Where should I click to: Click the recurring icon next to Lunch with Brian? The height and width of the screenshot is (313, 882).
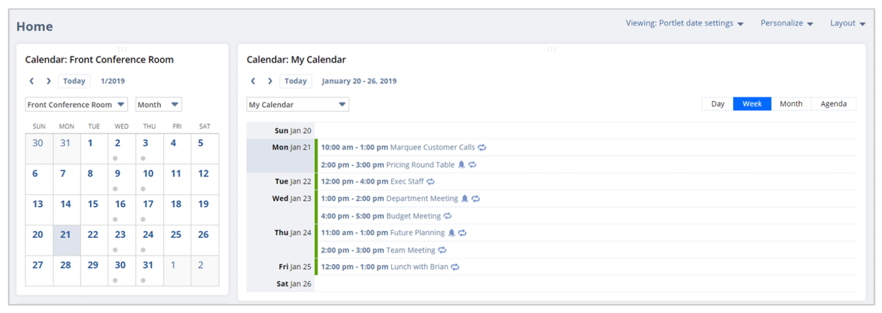click(x=455, y=267)
